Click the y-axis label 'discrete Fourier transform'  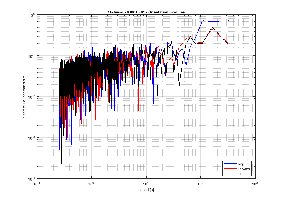click(24, 97)
